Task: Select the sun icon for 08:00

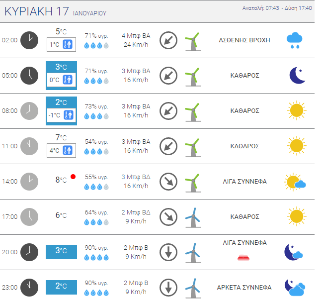Action: [x=297, y=110]
